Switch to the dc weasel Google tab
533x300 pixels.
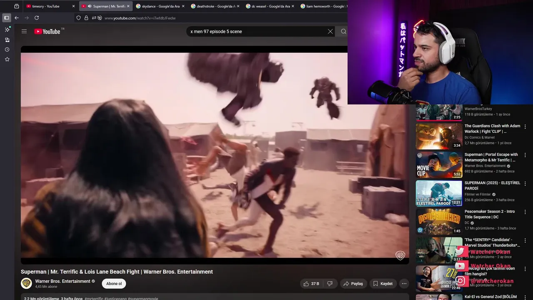(x=269, y=6)
